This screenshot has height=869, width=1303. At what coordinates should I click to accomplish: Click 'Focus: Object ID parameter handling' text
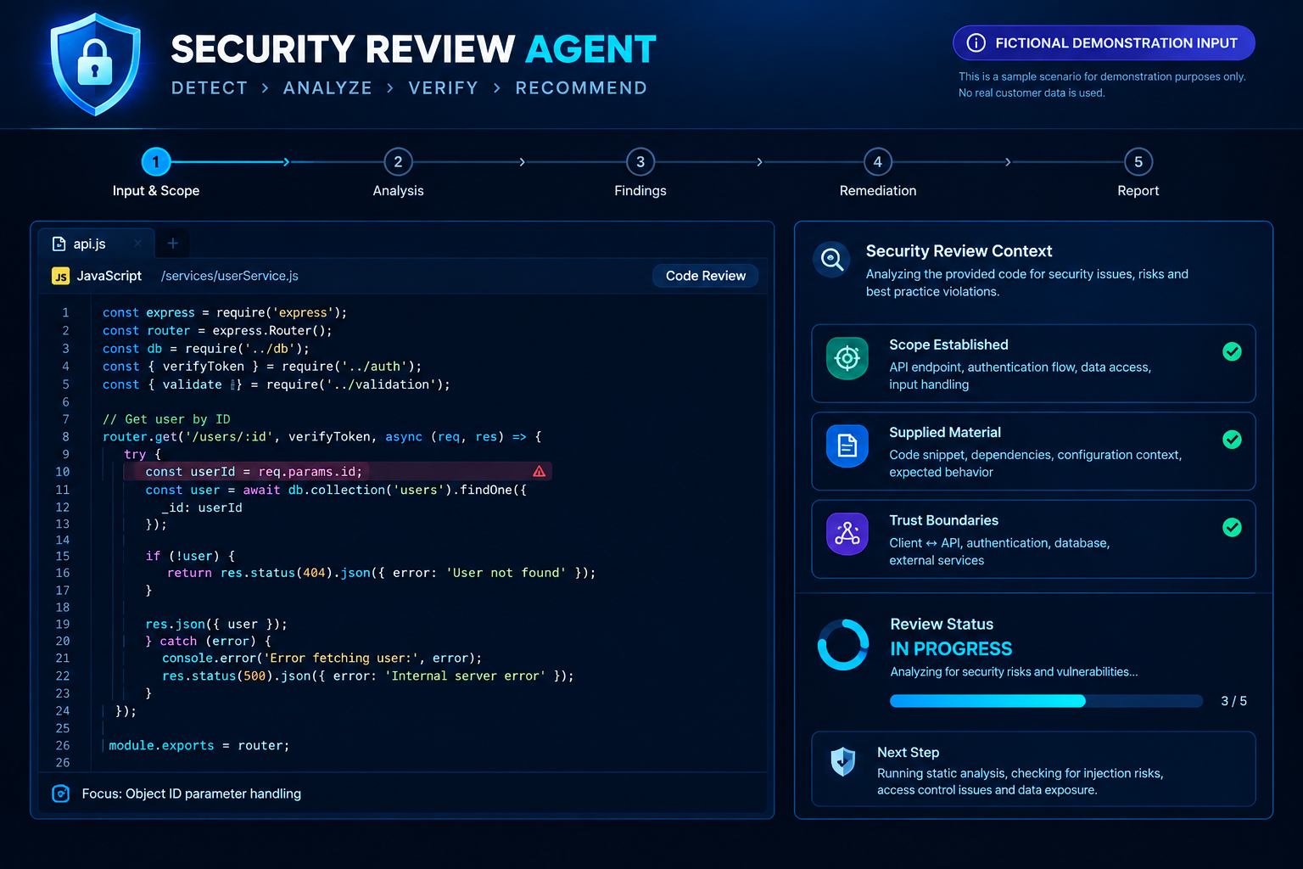[192, 793]
